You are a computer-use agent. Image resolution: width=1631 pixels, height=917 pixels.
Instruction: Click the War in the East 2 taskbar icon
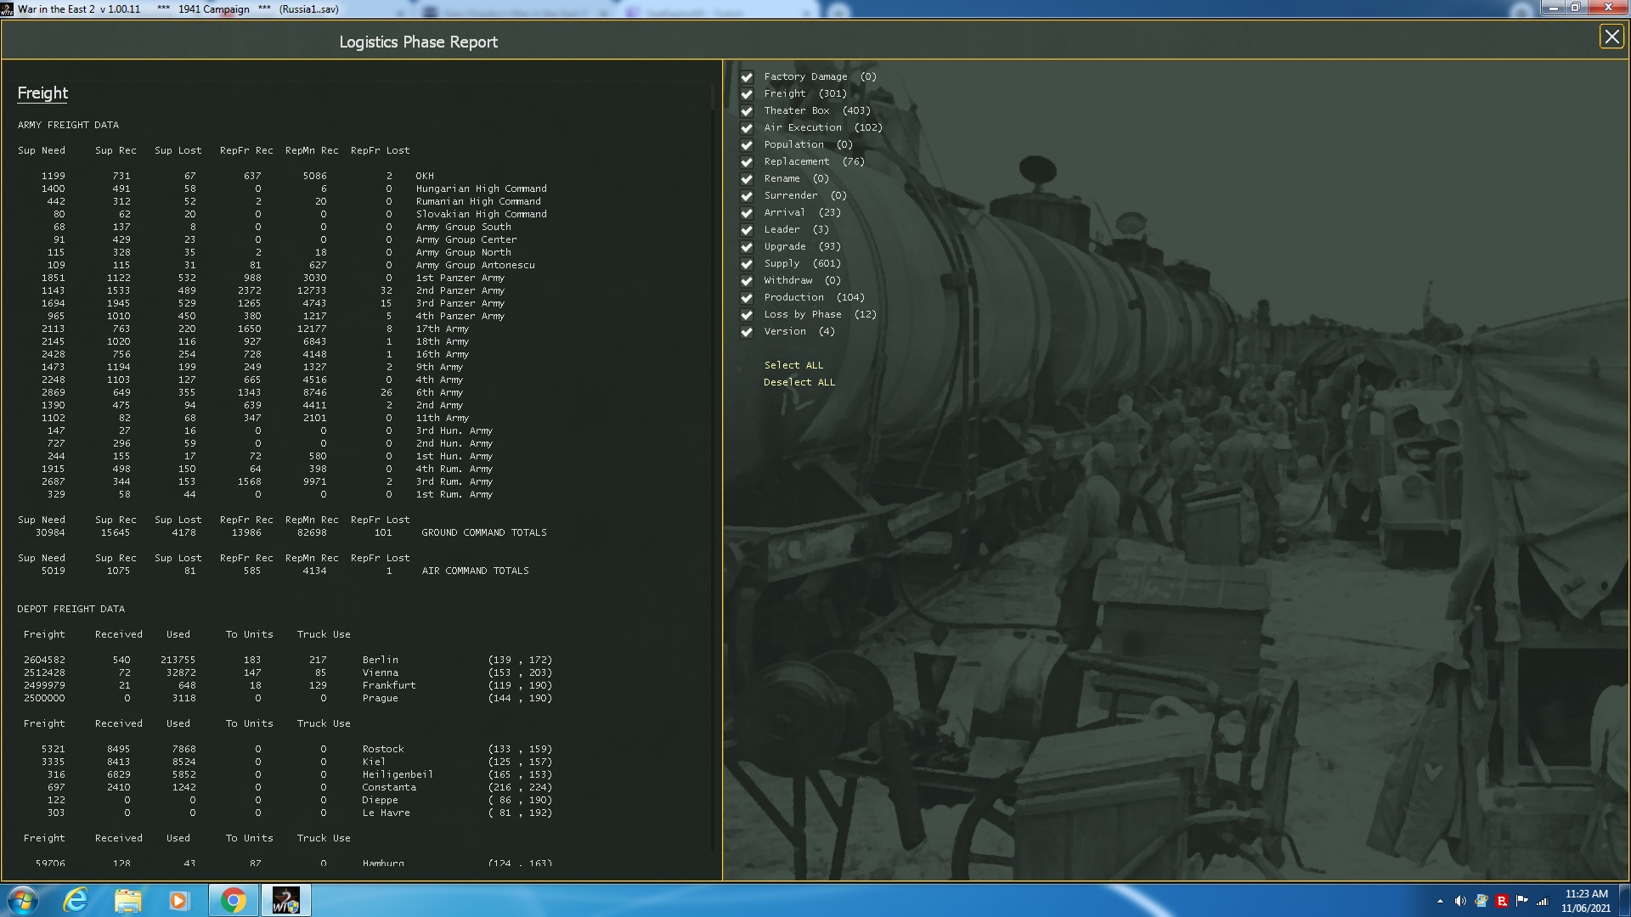click(286, 899)
